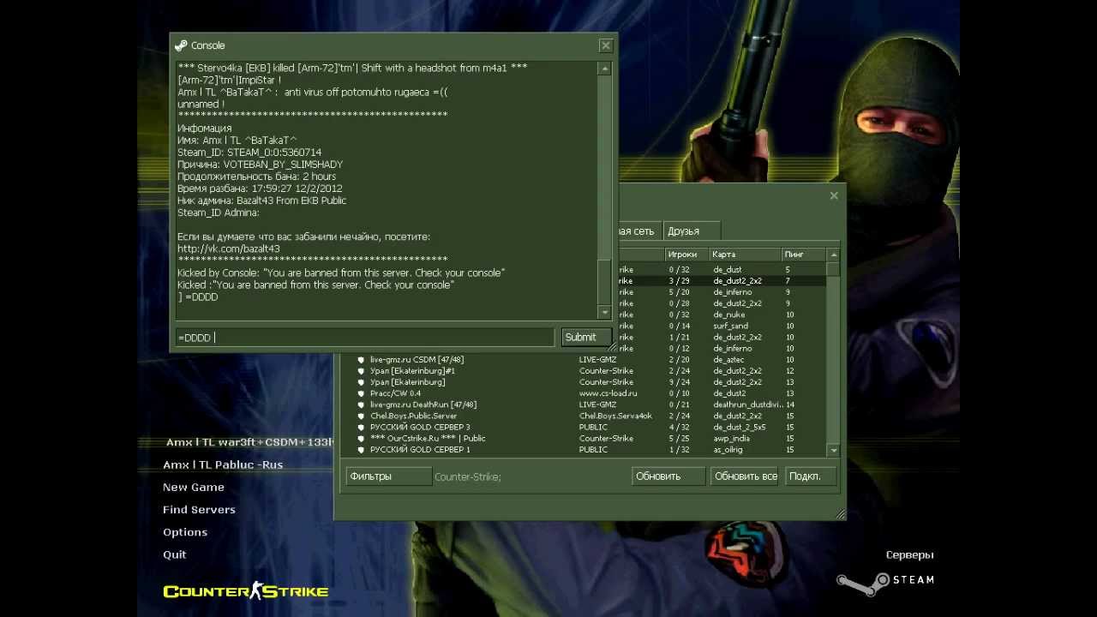Click Обновить все button
This screenshot has width=1097, height=617.
745,476
